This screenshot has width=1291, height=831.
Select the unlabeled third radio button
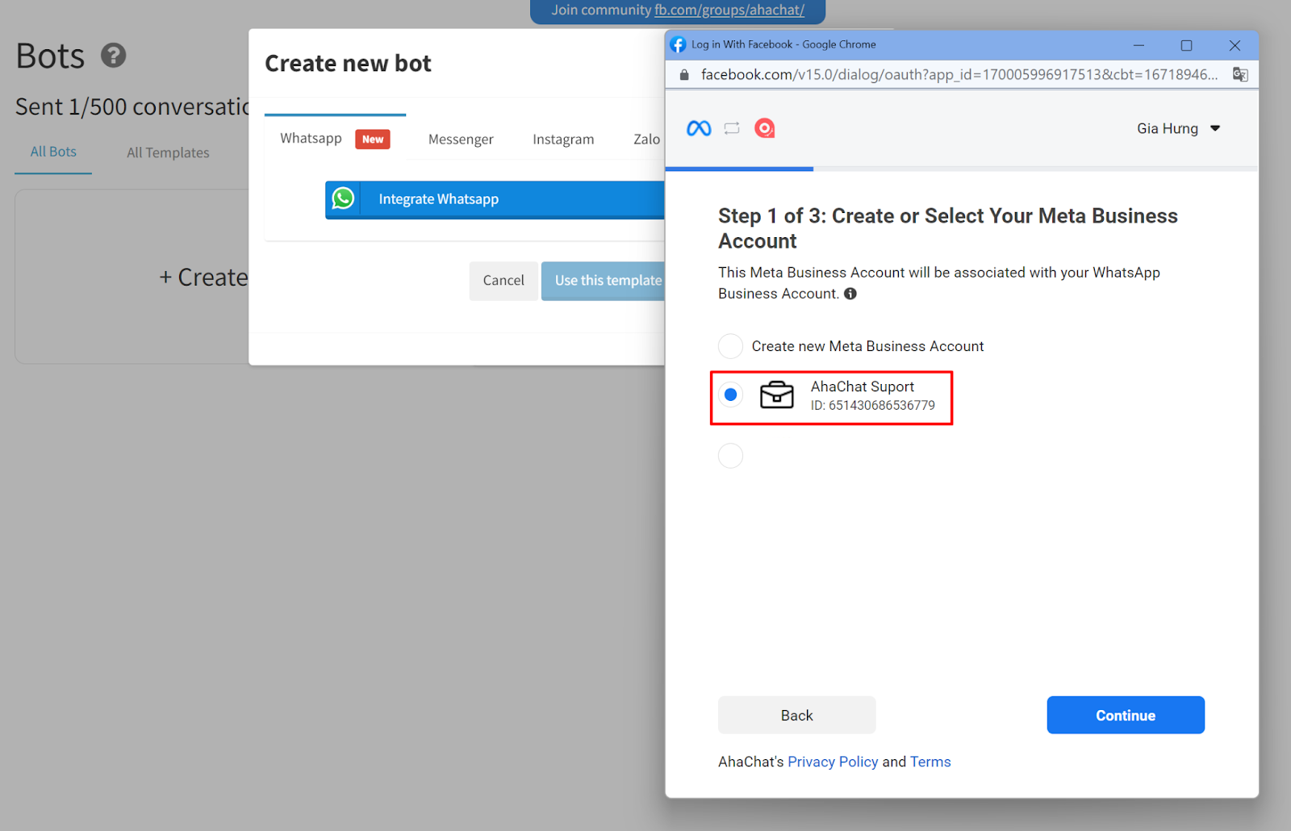pyautogui.click(x=730, y=456)
